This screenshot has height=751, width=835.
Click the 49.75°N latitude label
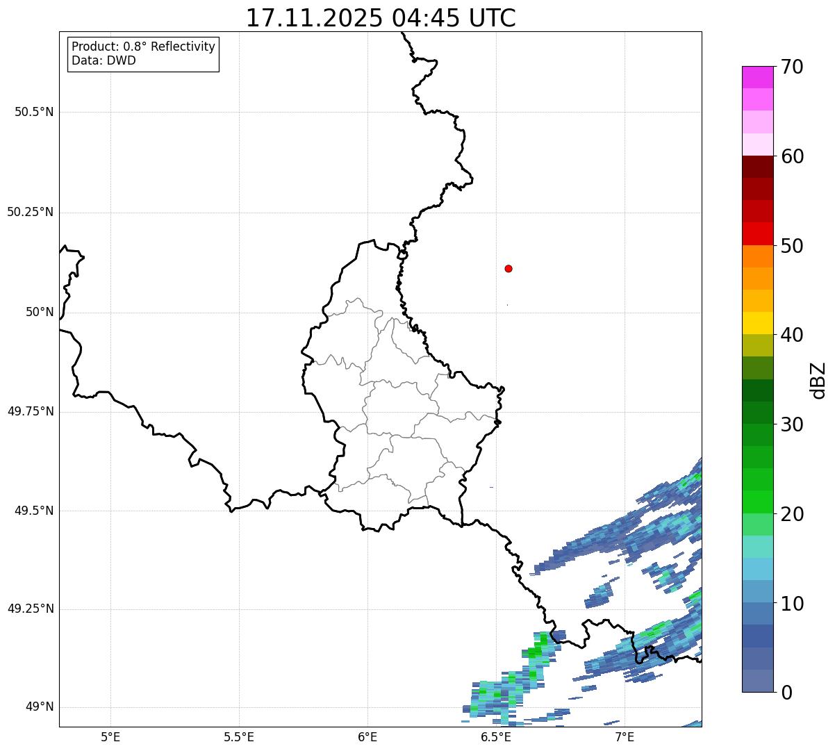coord(31,411)
